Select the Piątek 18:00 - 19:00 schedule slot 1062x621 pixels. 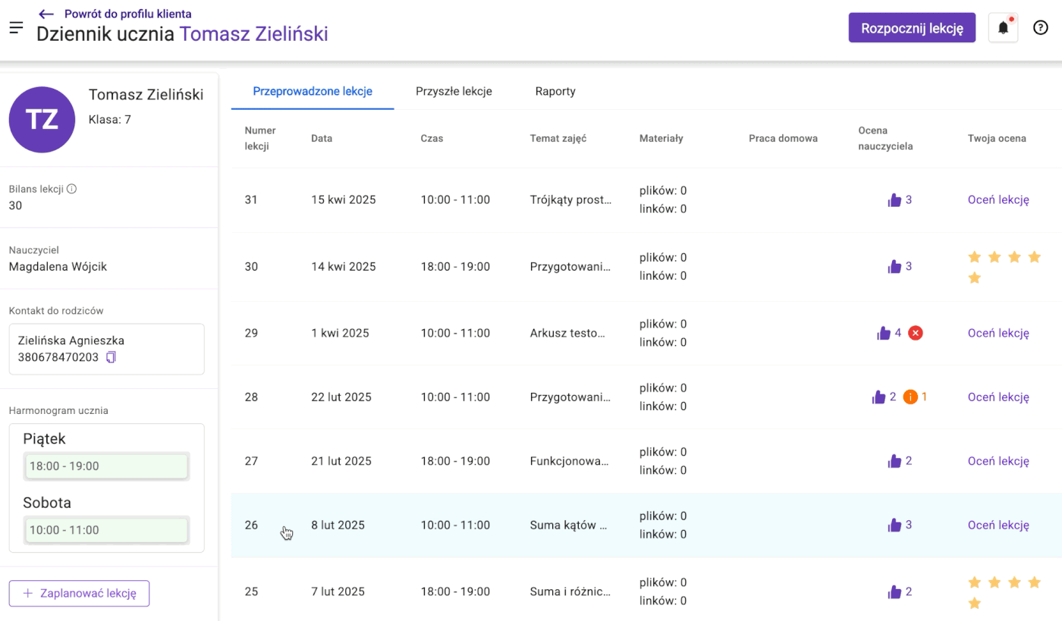[x=106, y=466]
